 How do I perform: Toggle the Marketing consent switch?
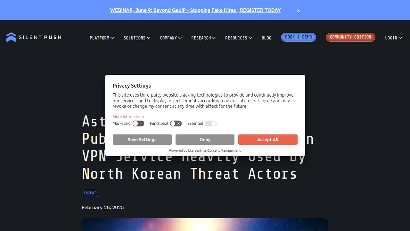(x=138, y=124)
